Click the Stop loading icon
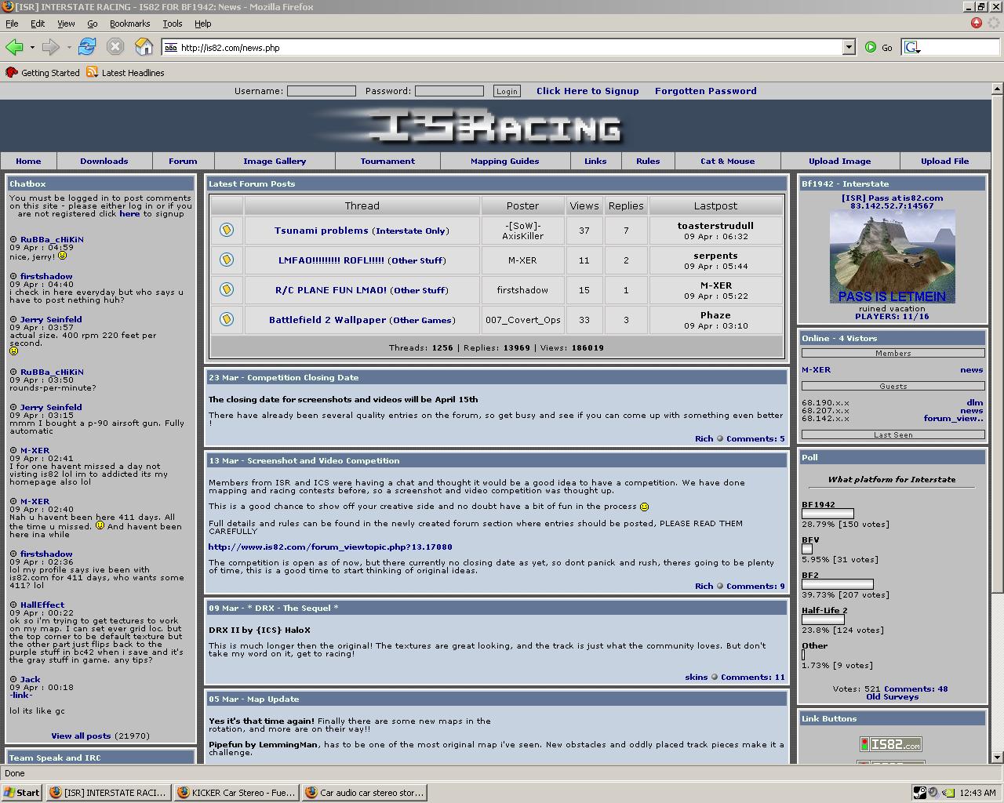 (x=115, y=47)
